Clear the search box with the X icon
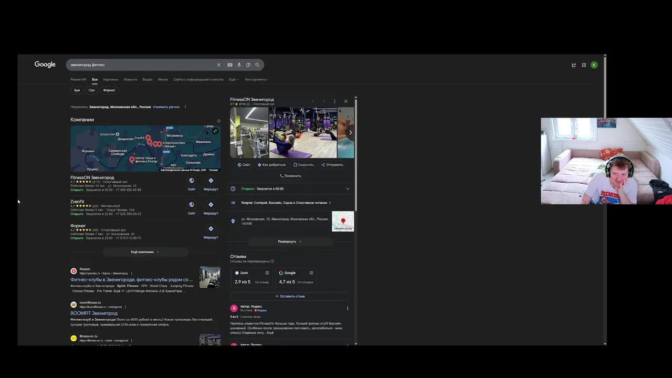The height and width of the screenshot is (378, 672). coord(218,65)
